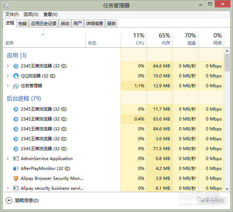
Task: Sort by the 名称 column header
Action: (x=44, y=40)
